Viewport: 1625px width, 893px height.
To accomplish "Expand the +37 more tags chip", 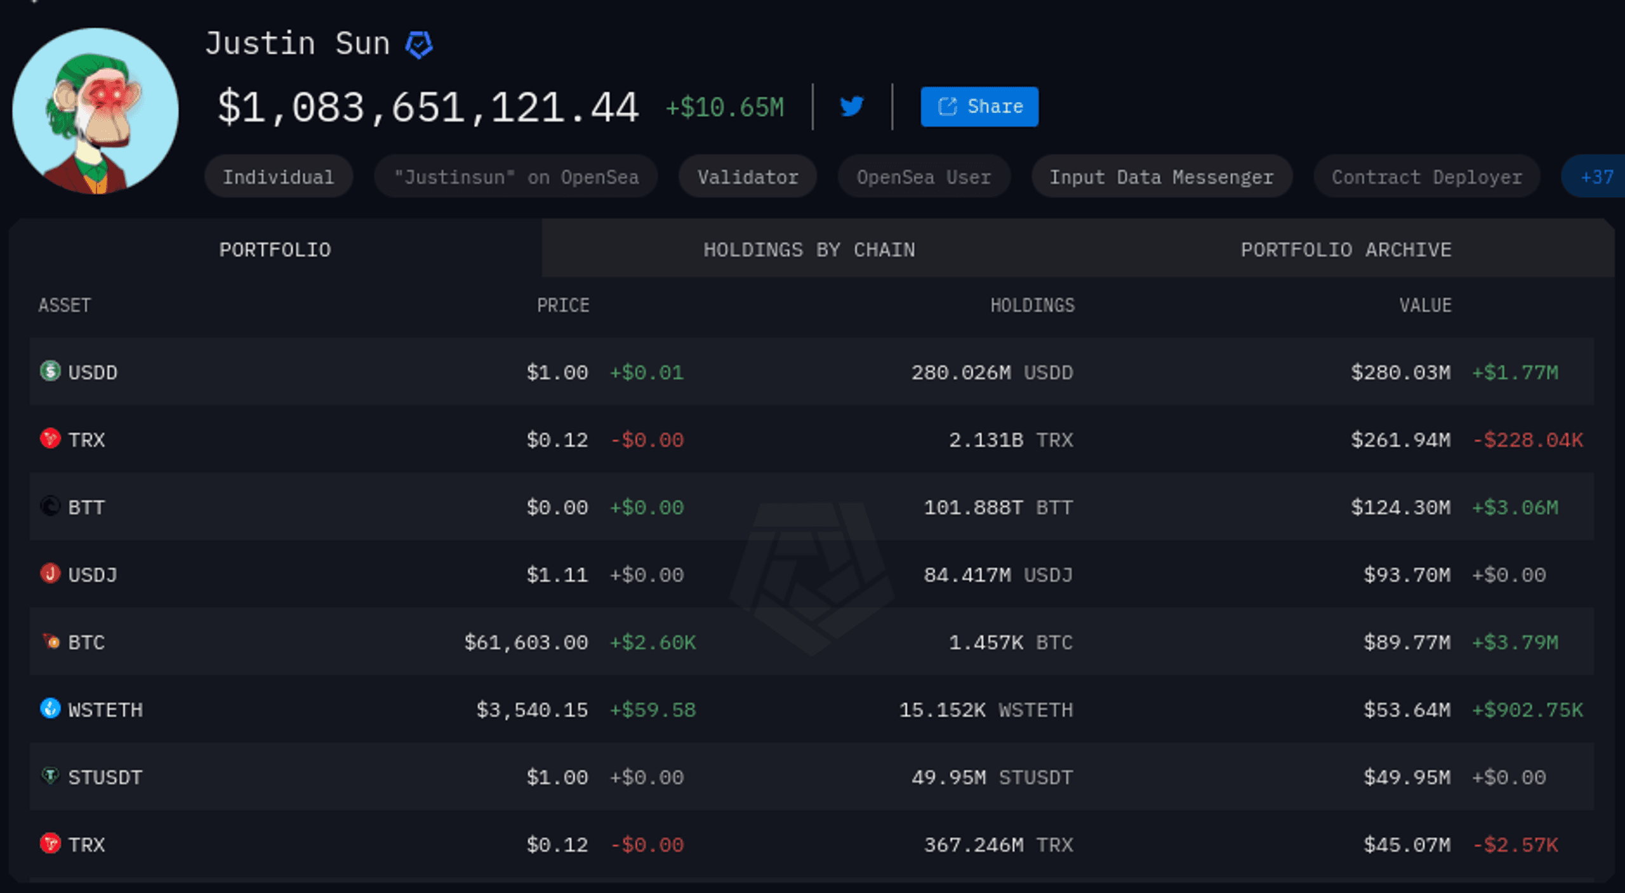I will pyautogui.click(x=1595, y=176).
